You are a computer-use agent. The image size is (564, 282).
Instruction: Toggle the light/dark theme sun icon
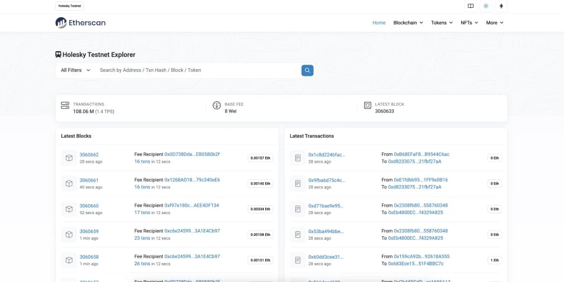(x=486, y=6)
